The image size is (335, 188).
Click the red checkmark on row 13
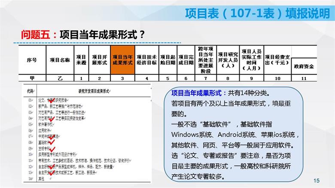tap(52, 172)
